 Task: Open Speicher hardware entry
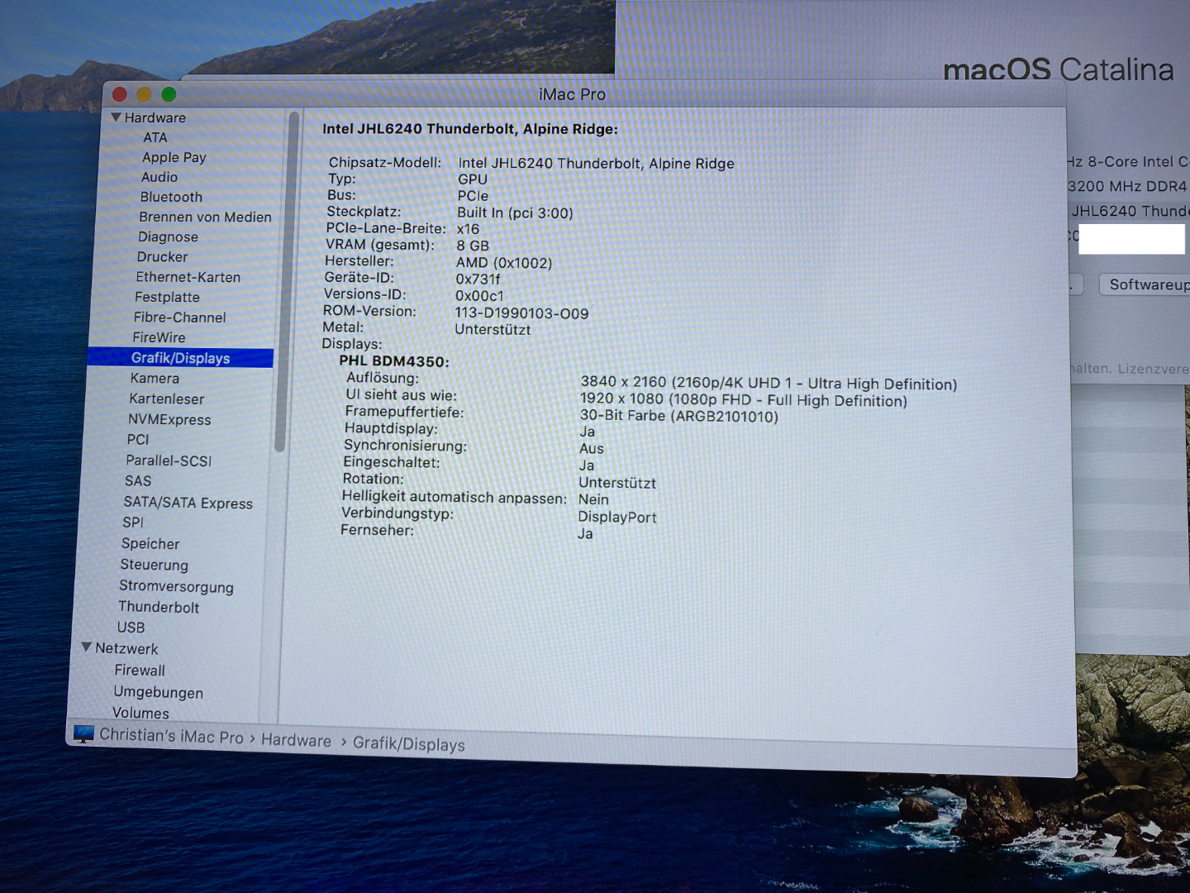150,543
